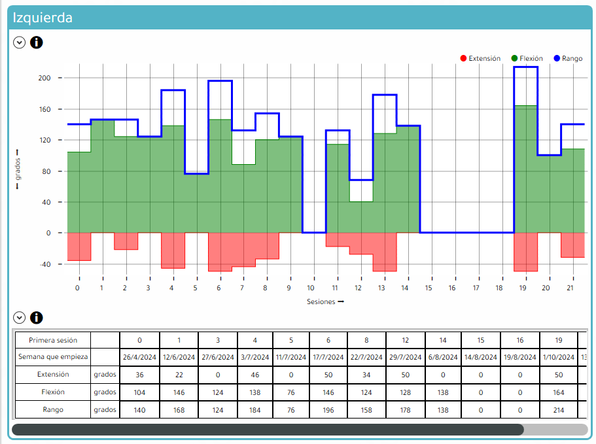Click the 200 y-axis tick label
596x444 pixels.
click(44, 78)
